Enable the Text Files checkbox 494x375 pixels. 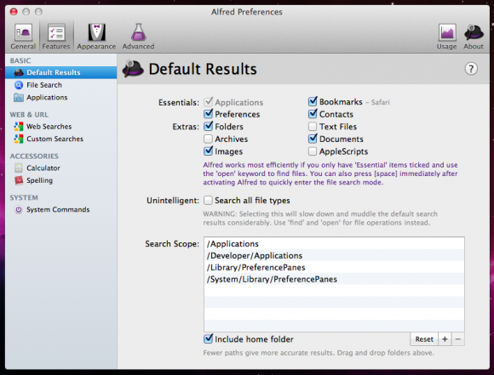[x=313, y=127]
